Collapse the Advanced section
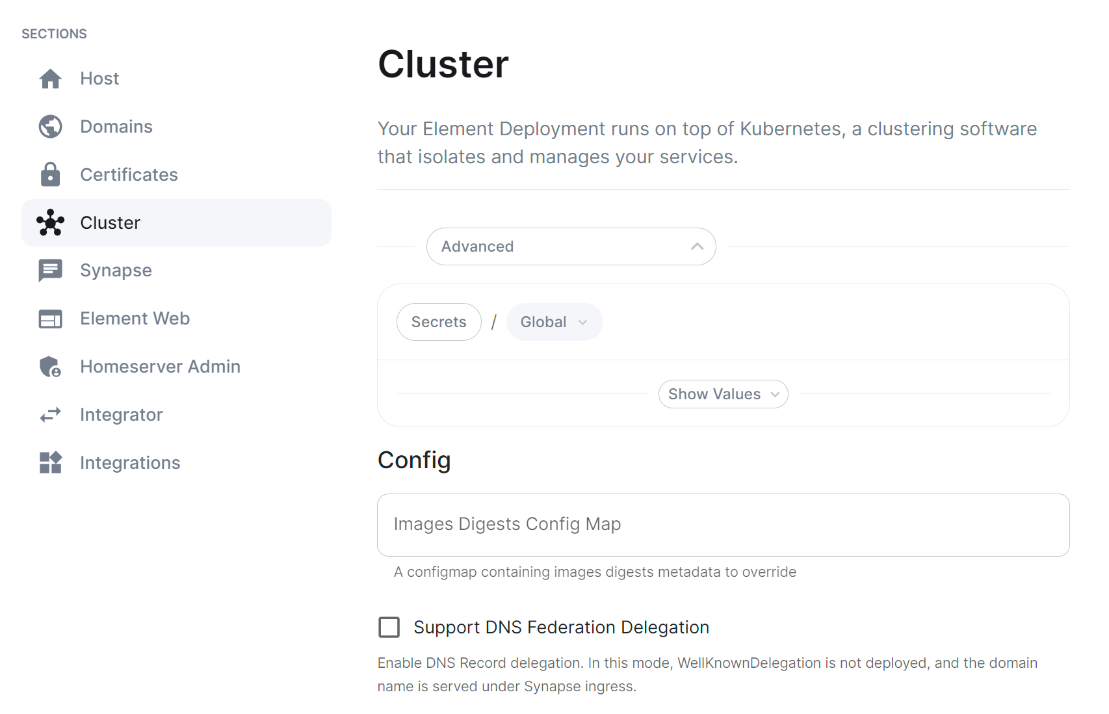The width and height of the screenshot is (1109, 714). click(571, 246)
